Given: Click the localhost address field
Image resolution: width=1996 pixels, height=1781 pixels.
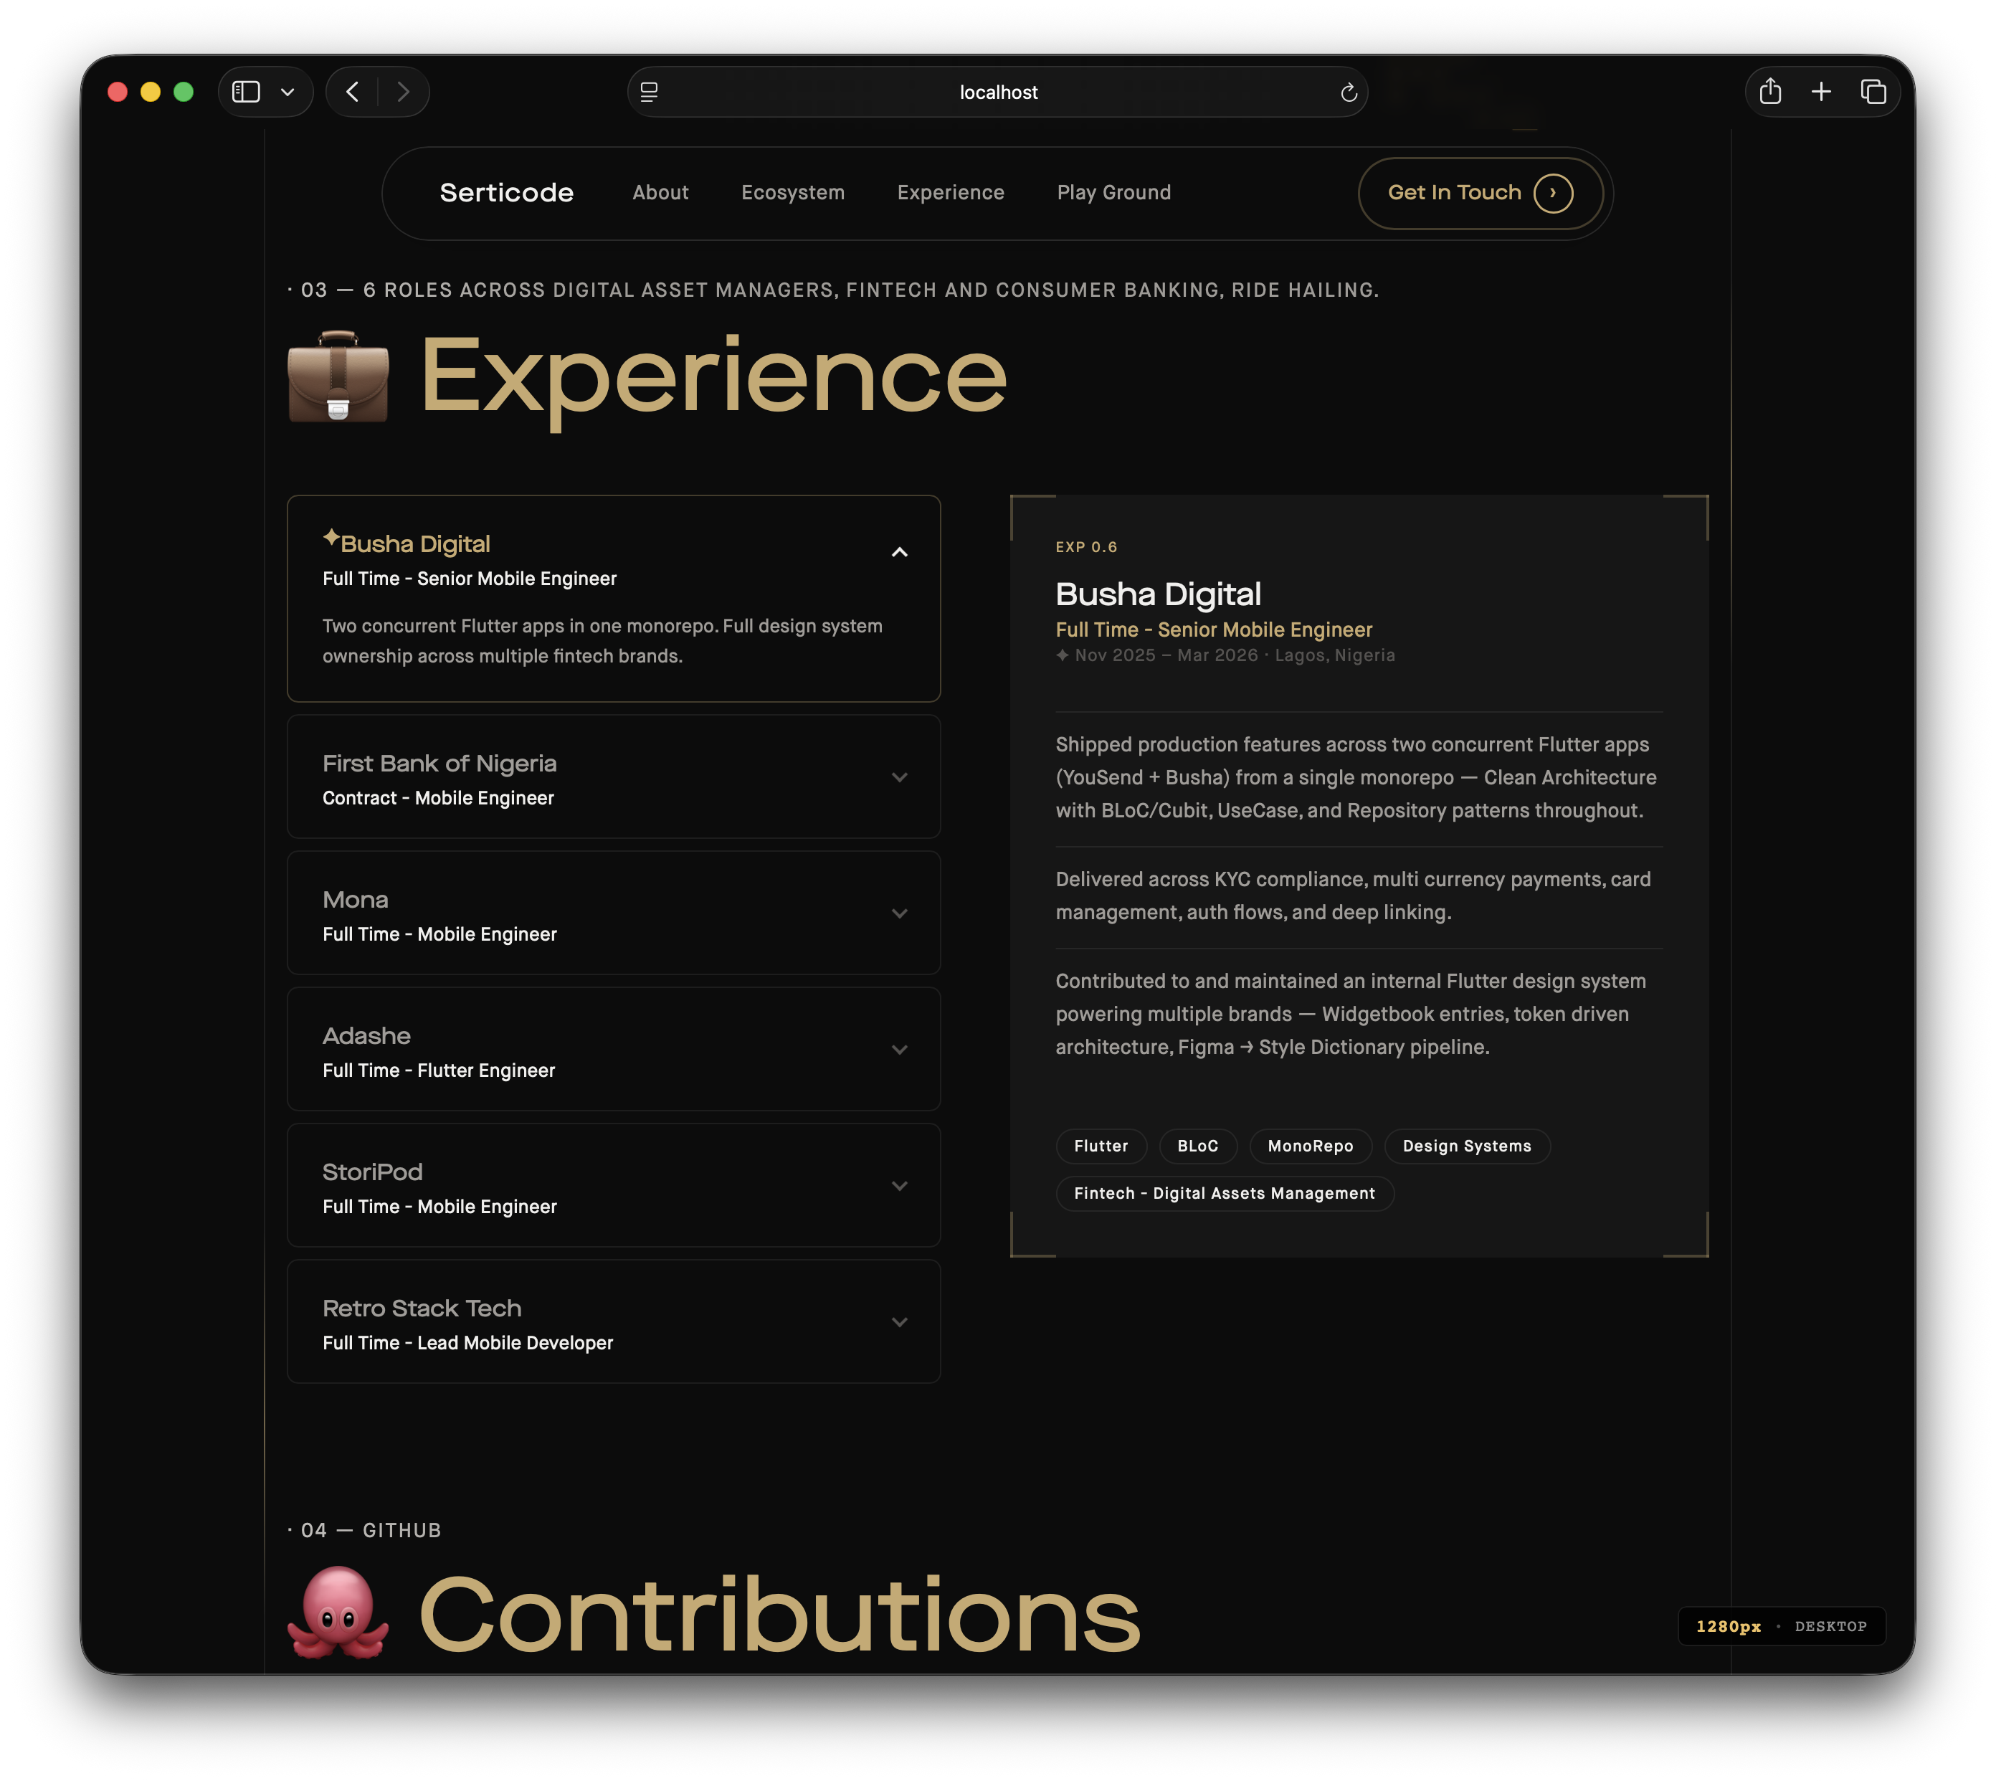Looking at the screenshot, I should (x=998, y=92).
